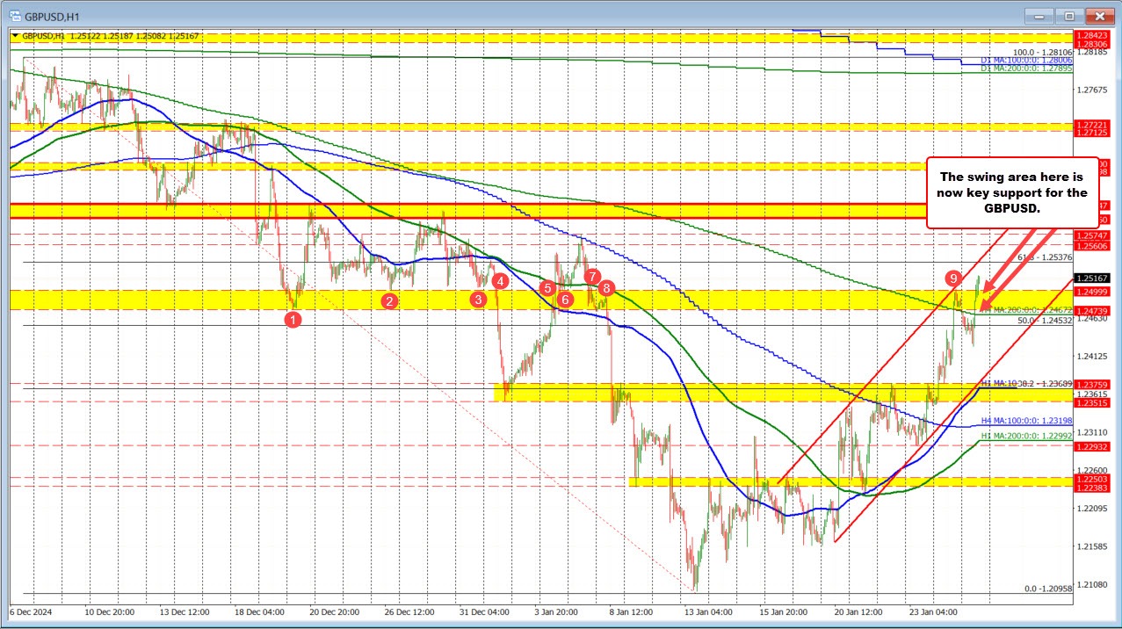Click the 6 Dec 2024 date axis label
This screenshot has height=629, width=1122.
(31, 611)
